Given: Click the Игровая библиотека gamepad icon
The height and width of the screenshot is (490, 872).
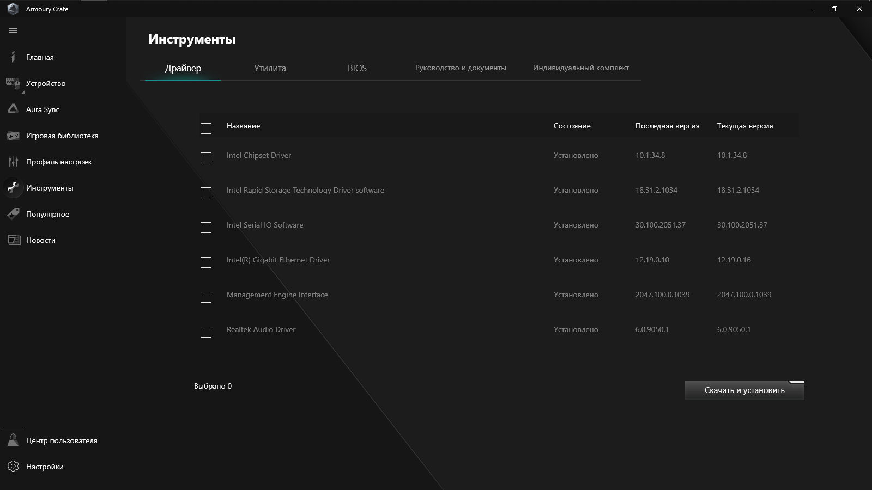Looking at the screenshot, I should (x=13, y=136).
